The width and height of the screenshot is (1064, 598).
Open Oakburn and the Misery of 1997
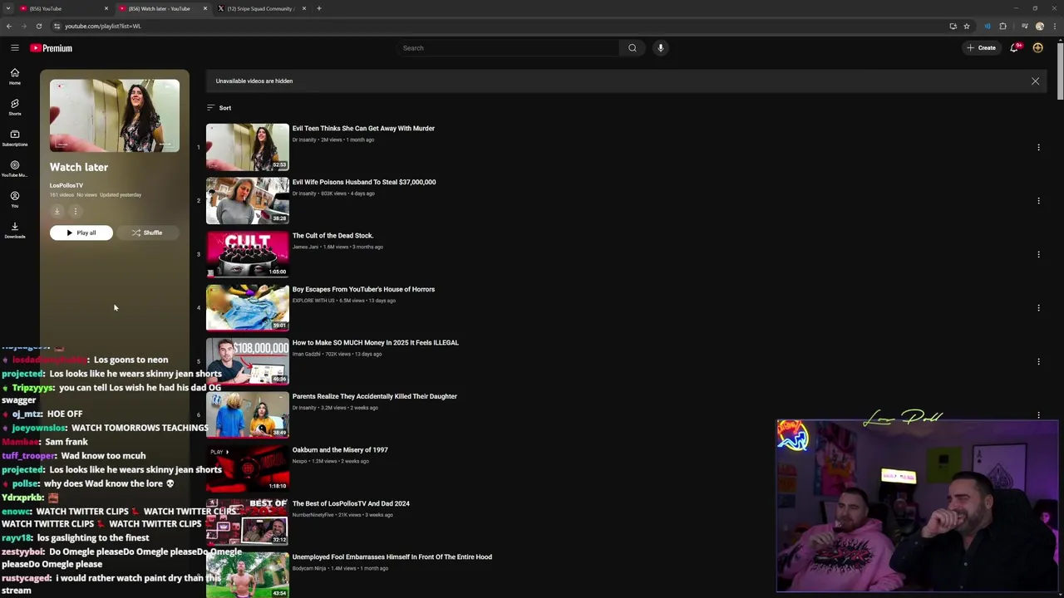340,450
